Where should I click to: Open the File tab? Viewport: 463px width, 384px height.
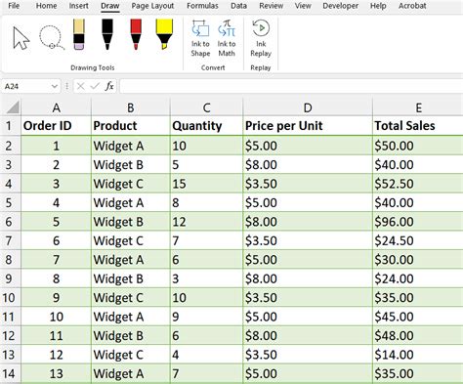pos(14,6)
